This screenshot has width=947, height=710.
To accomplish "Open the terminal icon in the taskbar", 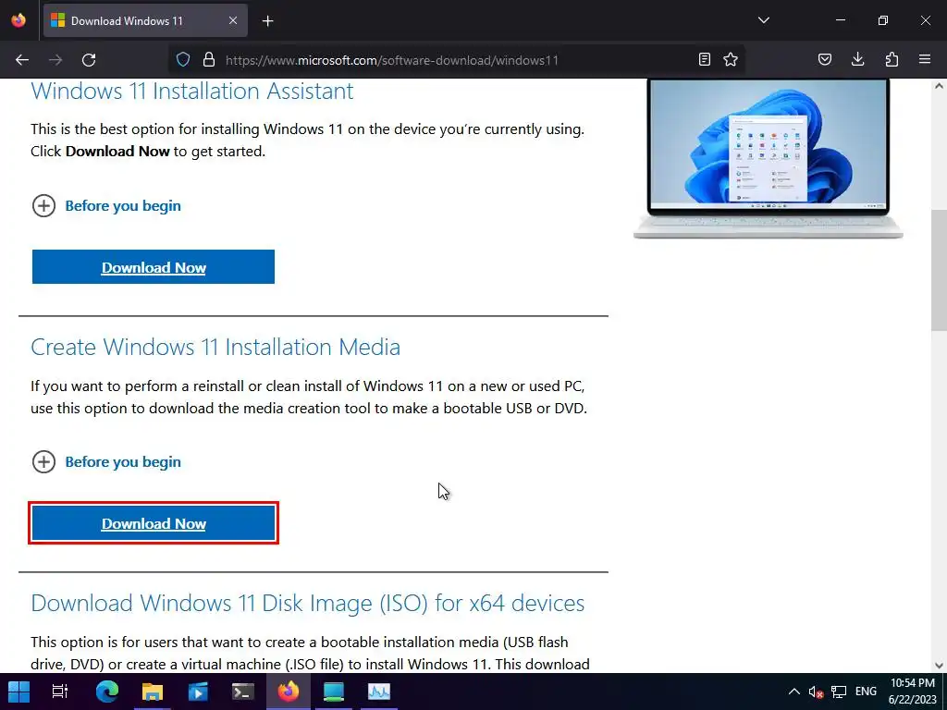I will (x=243, y=692).
